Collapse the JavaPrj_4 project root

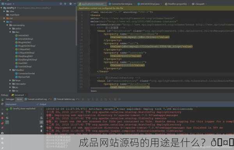tap(2, 8)
